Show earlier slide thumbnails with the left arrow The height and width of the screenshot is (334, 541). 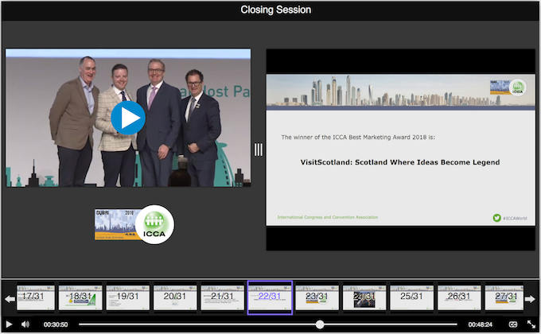(10, 299)
